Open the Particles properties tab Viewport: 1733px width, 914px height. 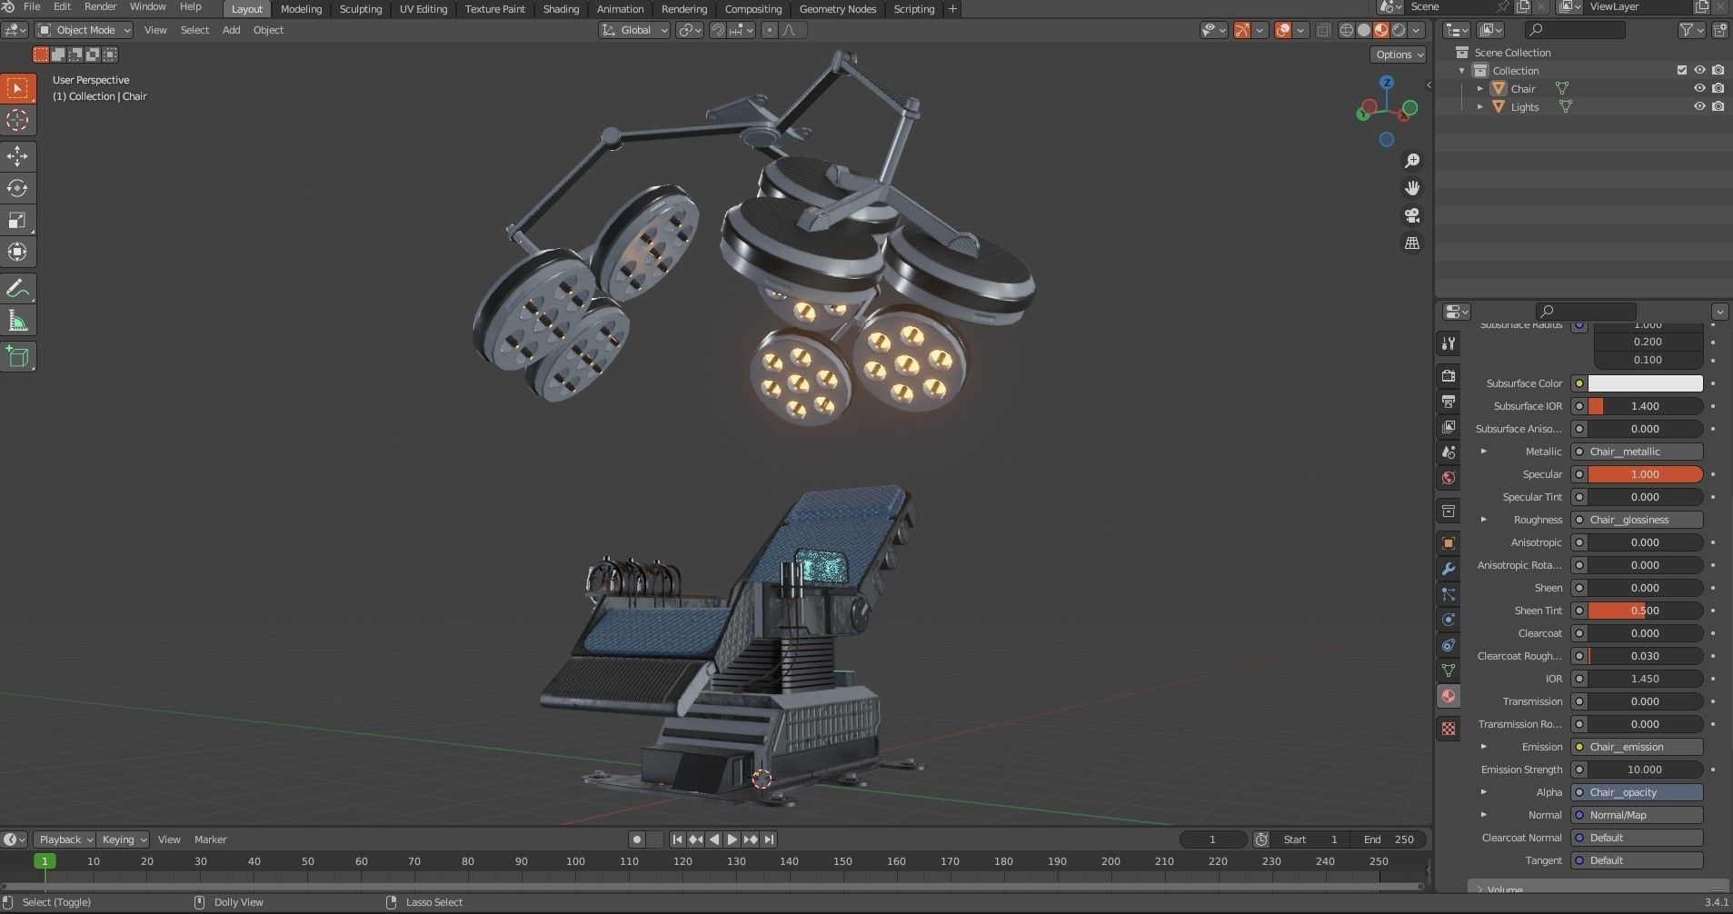click(1449, 594)
